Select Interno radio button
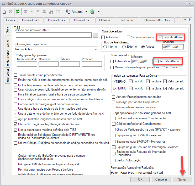Image resolution: width=195 pixels, height=186 pixels. click(x=105, y=47)
